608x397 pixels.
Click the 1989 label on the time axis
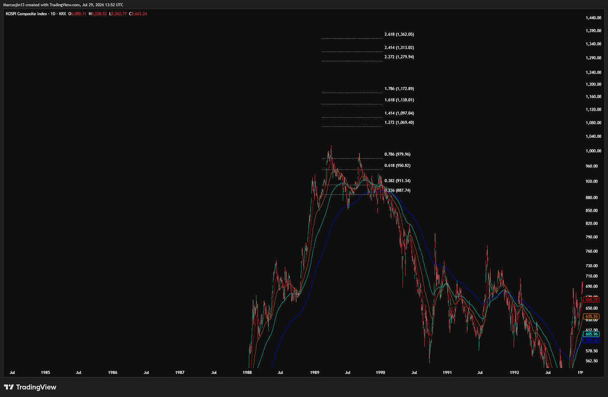(x=314, y=372)
